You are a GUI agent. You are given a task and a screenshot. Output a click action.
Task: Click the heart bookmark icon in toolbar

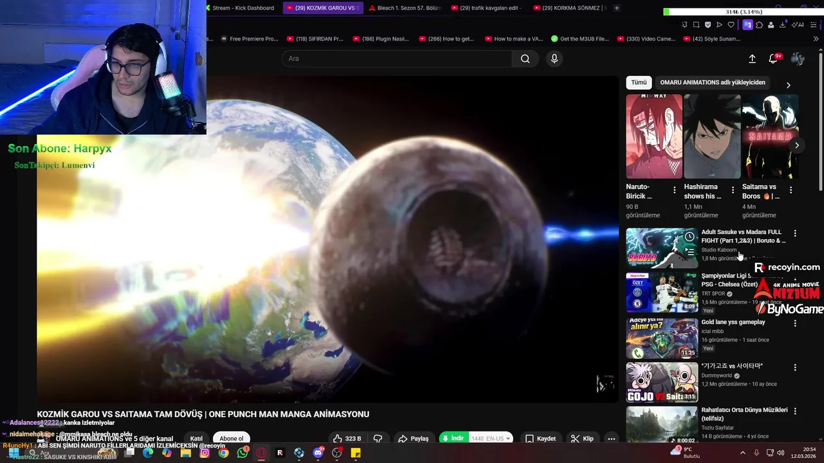(x=731, y=24)
